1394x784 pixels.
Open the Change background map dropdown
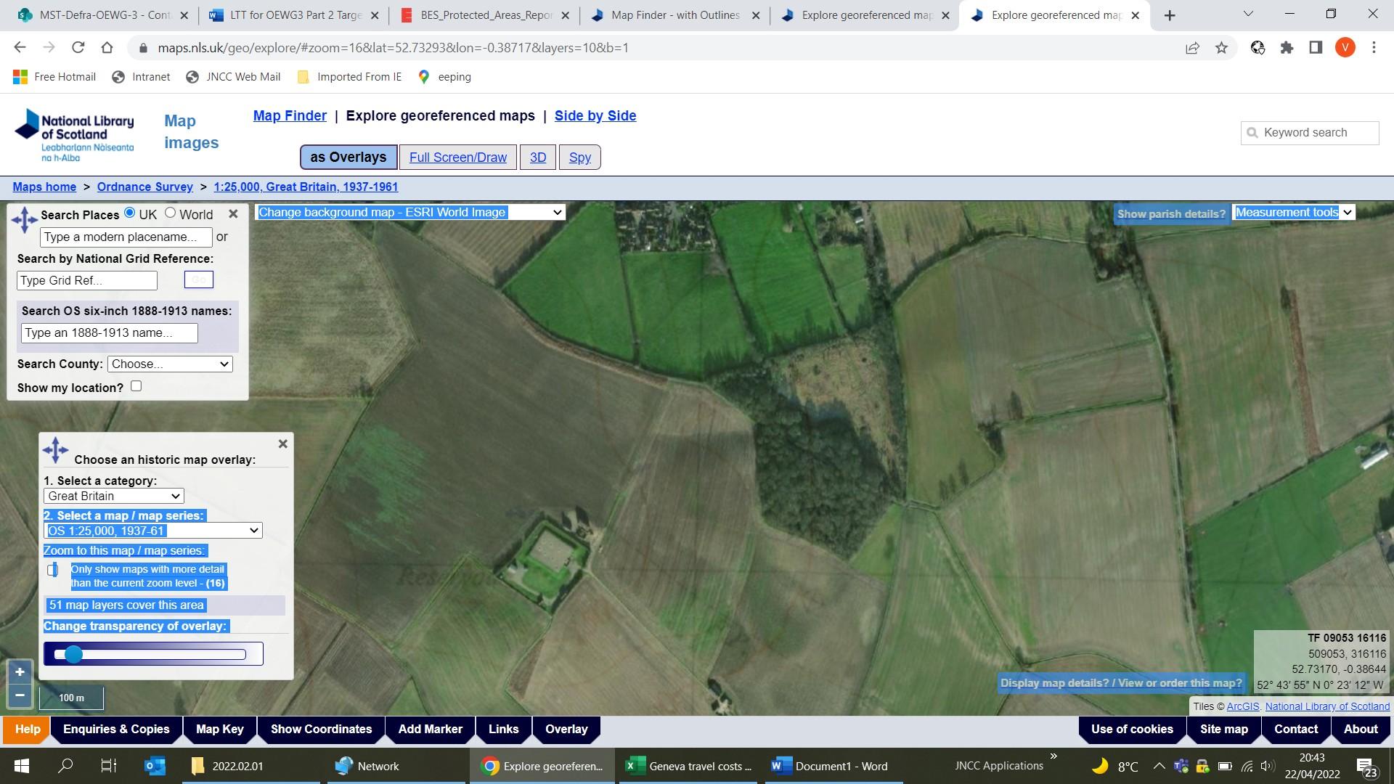pyautogui.click(x=410, y=212)
